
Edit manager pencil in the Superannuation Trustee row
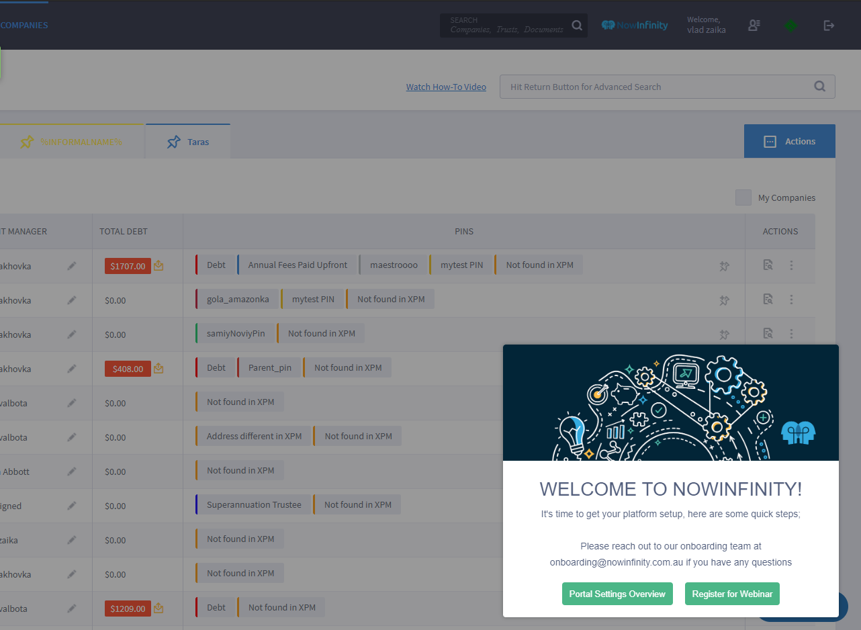click(72, 506)
